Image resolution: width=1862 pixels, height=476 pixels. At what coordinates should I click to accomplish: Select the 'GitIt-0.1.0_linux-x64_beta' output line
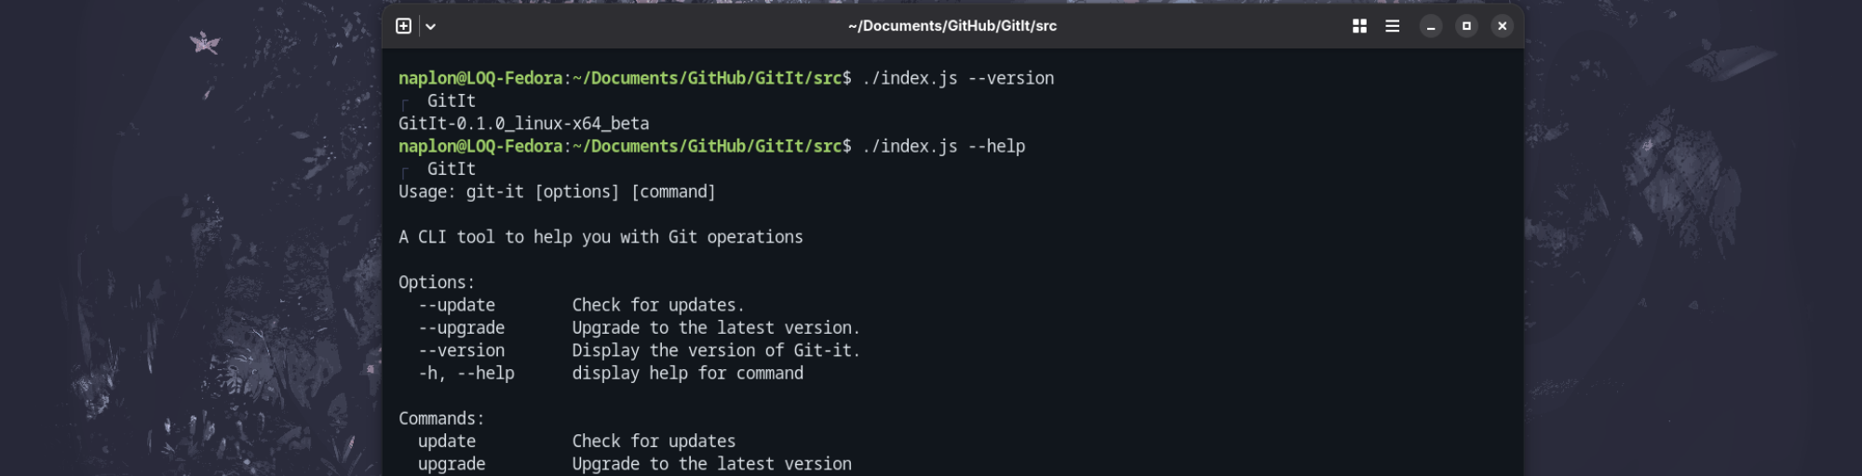coord(524,124)
